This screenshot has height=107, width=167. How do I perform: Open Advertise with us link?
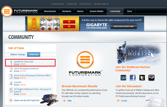point(101,4)
